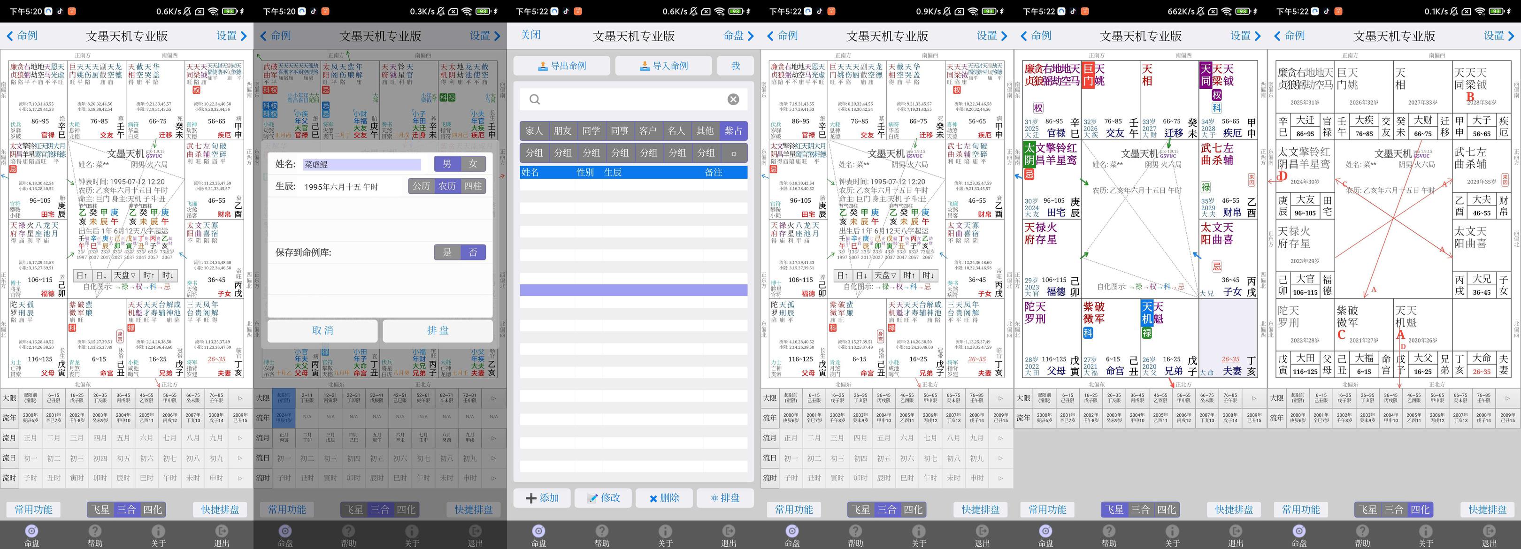Switch the birth date type to 公历
The image size is (1521, 549).
click(421, 186)
